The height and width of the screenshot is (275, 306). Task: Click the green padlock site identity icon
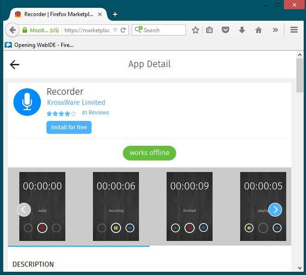[25, 30]
